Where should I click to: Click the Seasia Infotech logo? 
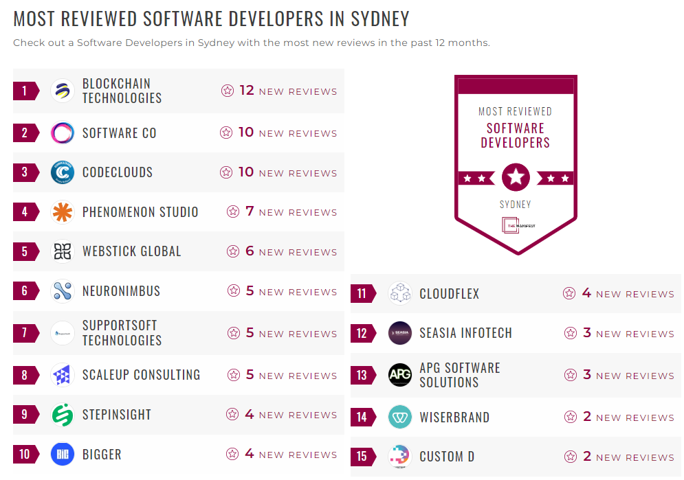tap(399, 334)
